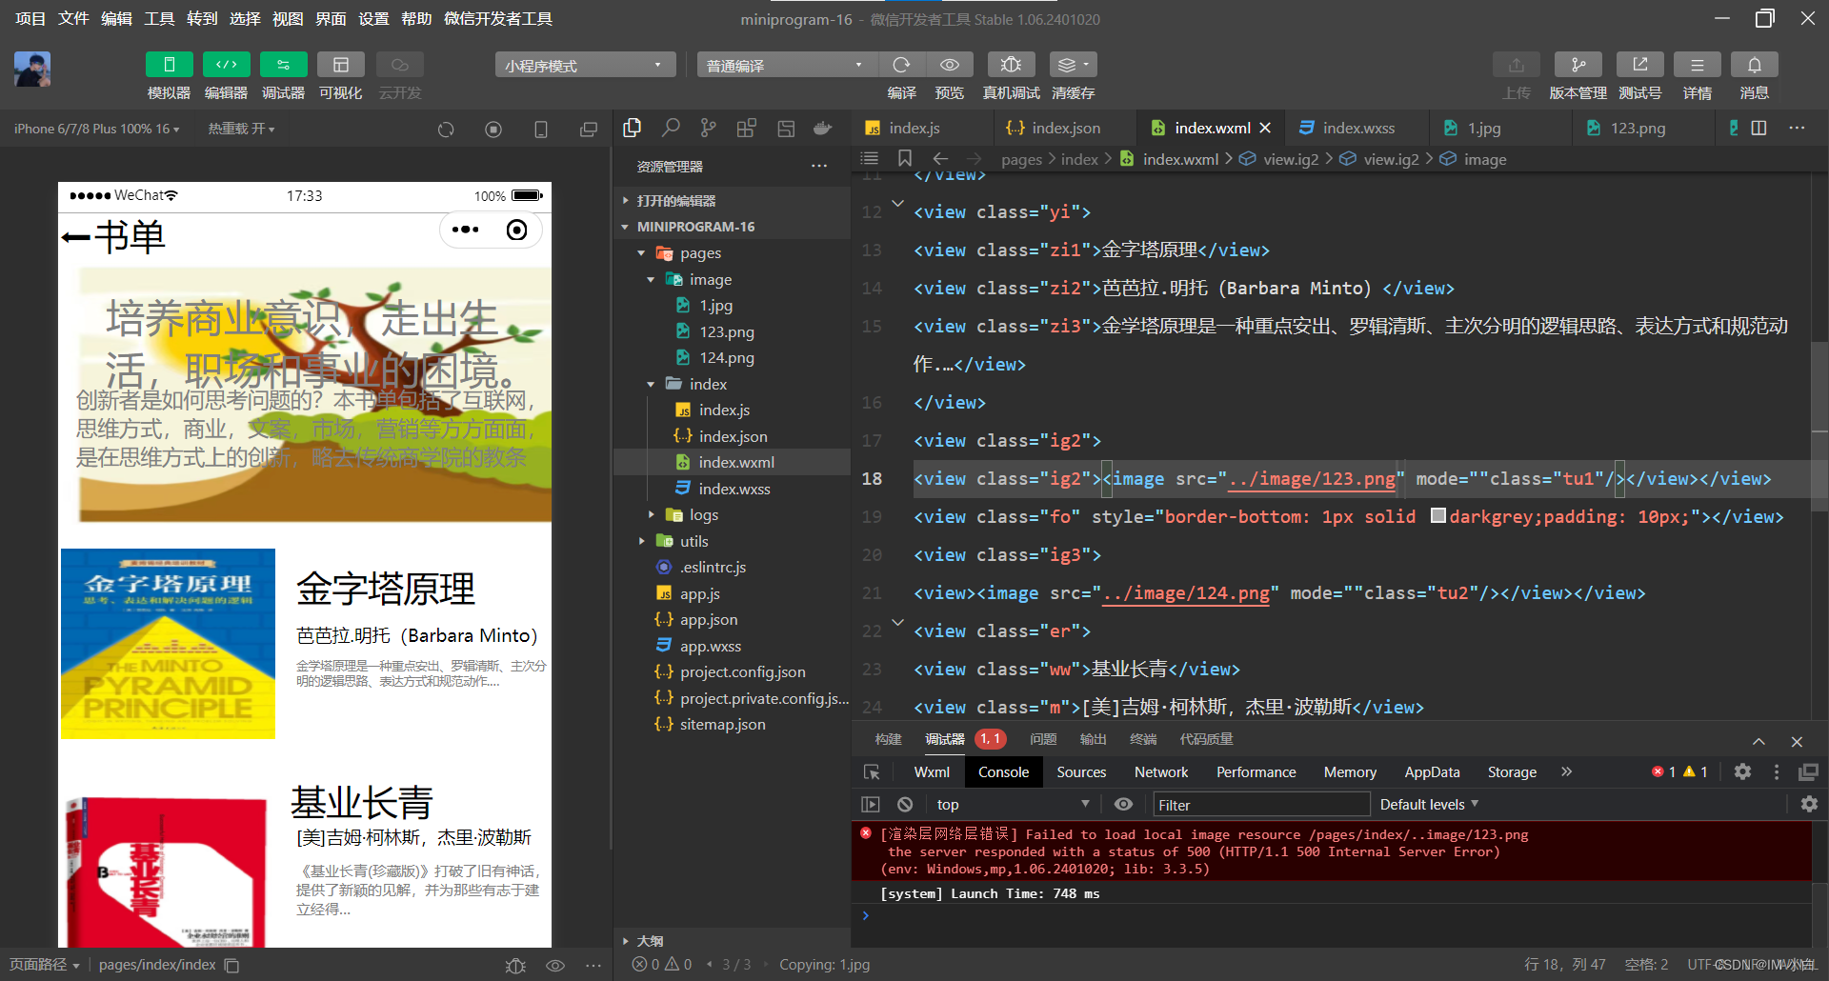The image size is (1829, 981).
Task: Open the 工具 menu
Action: coord(159,18)
